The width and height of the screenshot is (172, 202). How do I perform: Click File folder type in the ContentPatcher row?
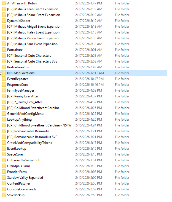122,183
